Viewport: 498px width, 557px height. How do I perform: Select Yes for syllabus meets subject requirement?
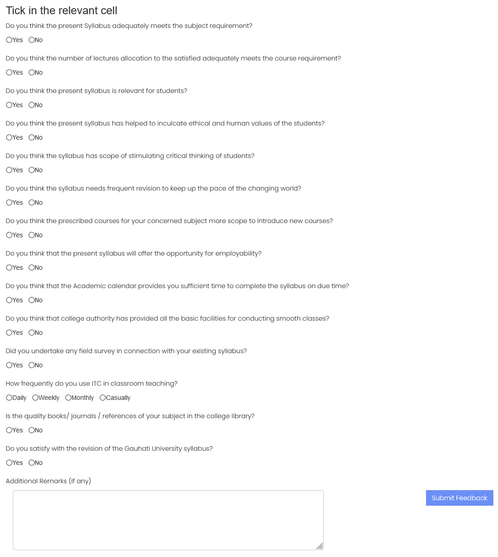[x=9, y=40]
